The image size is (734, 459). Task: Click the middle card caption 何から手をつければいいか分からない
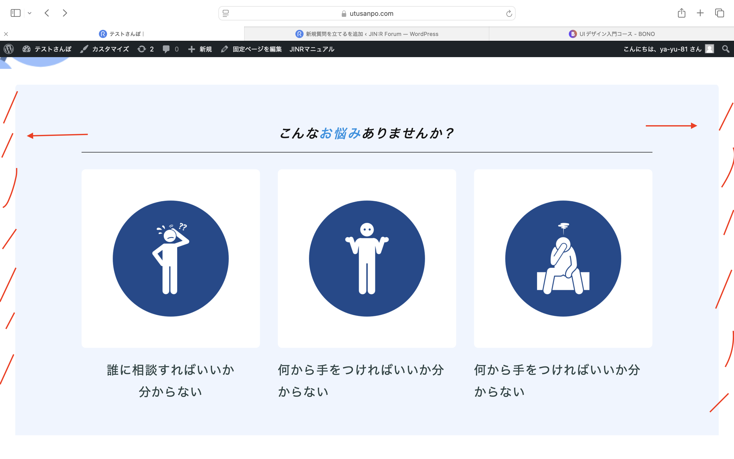(361, 381)
